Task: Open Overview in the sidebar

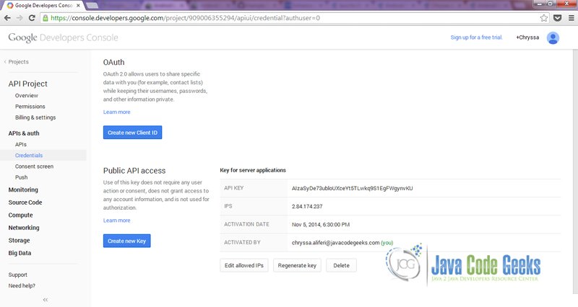Action: [27, 96]
